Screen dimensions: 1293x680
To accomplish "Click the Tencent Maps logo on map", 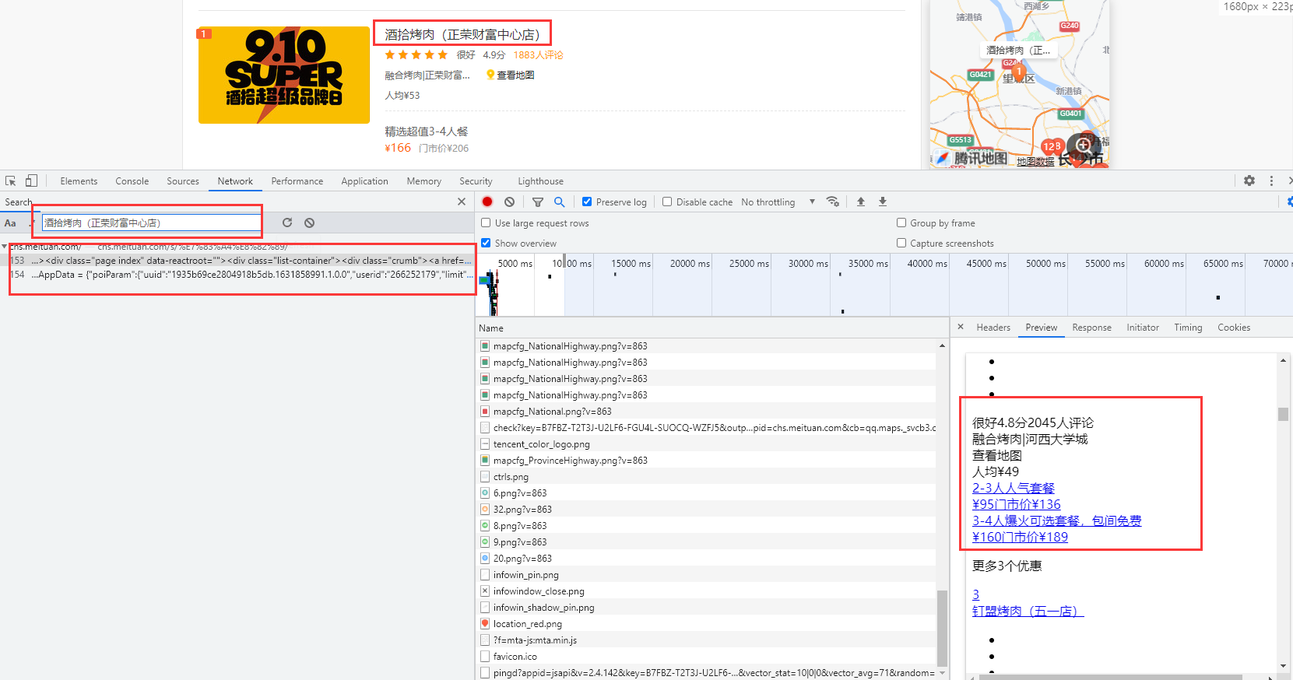I will [x=972, y=158].
